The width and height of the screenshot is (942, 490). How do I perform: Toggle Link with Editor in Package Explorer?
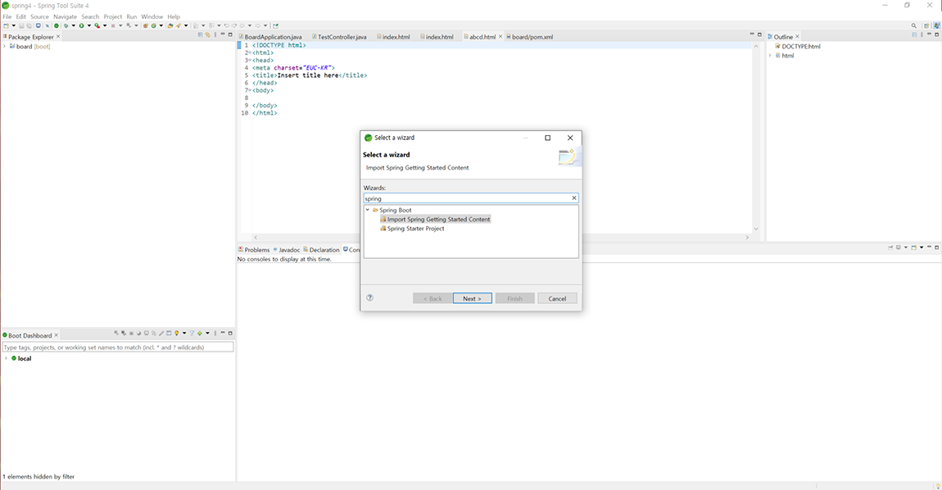pyautogui.click(x=208, y=35)
